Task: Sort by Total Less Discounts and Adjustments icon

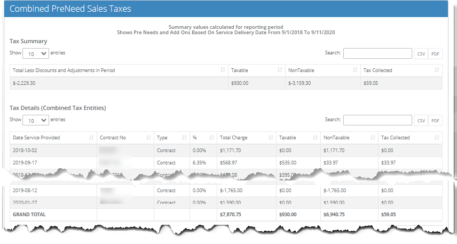Action: pos(222,70)
